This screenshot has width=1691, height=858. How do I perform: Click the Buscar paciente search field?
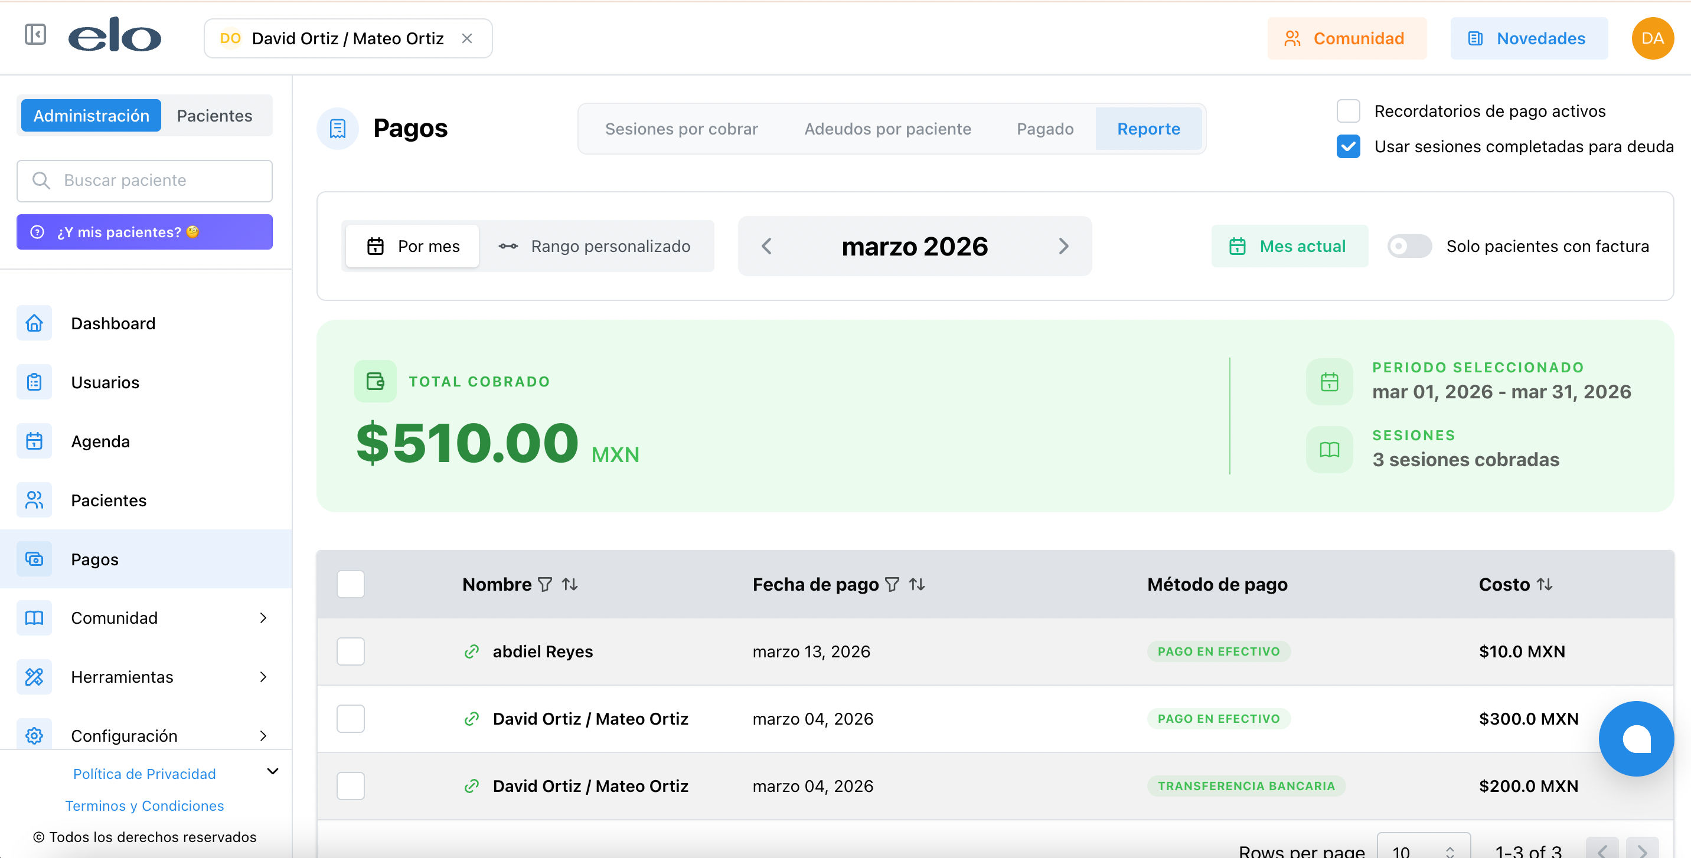145,181
